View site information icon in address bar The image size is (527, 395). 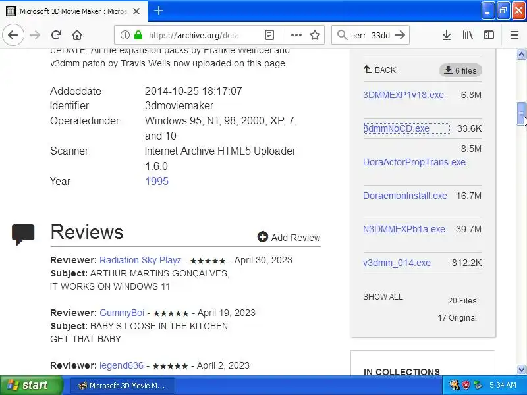tap(125, 35)
